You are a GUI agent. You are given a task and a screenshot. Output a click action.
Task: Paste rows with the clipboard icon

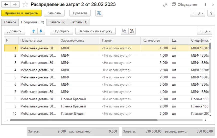coord(132,31)
